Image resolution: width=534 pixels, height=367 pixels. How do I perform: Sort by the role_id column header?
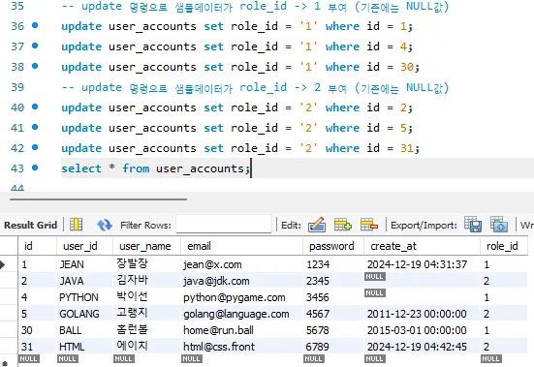tap(504, 246)
